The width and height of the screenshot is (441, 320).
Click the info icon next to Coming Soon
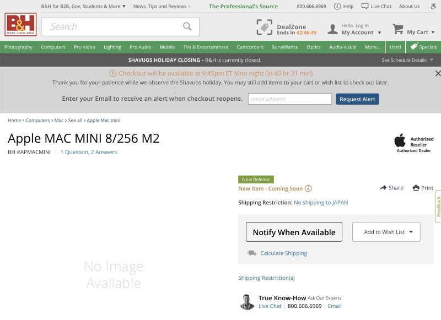tap(308, 188)
